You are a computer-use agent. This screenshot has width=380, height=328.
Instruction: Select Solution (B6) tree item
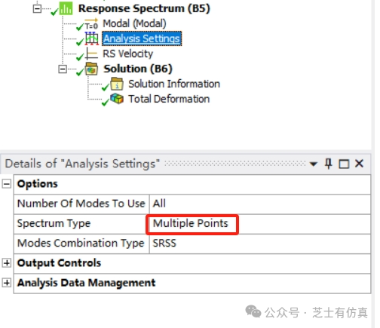point(138,69)
